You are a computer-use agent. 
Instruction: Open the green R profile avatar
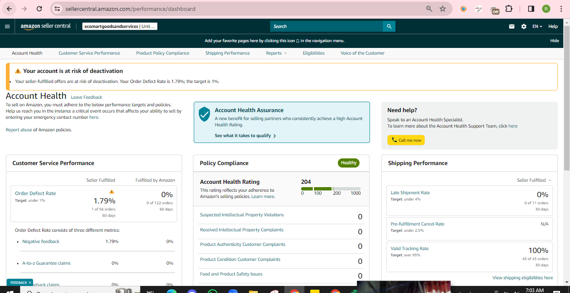[546, 9]
